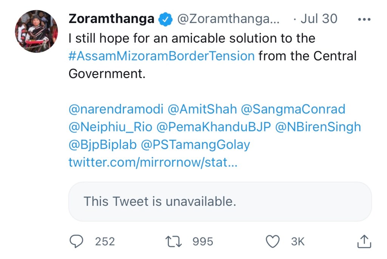The height and width of the screenshot is (259, 387).
Task: Click the reply speech bubble icon
Action: [77, 241]
